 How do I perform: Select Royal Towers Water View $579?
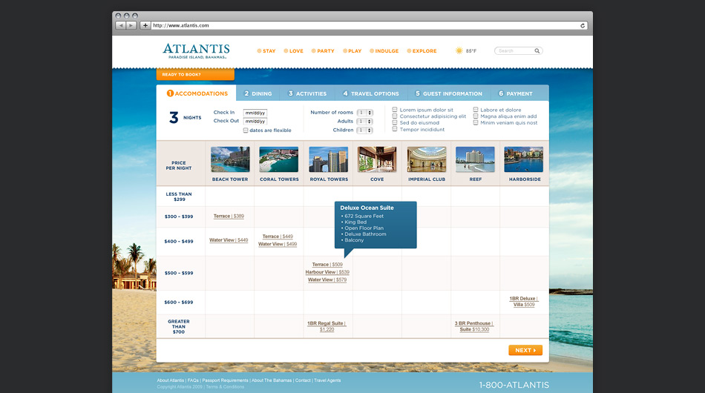327,280
